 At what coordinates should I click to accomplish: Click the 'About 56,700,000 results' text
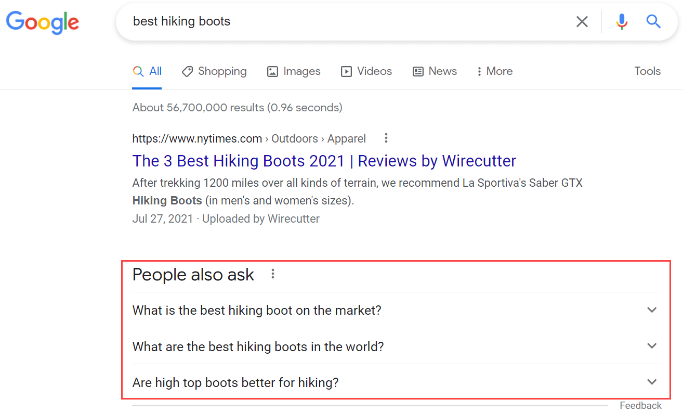237,108
